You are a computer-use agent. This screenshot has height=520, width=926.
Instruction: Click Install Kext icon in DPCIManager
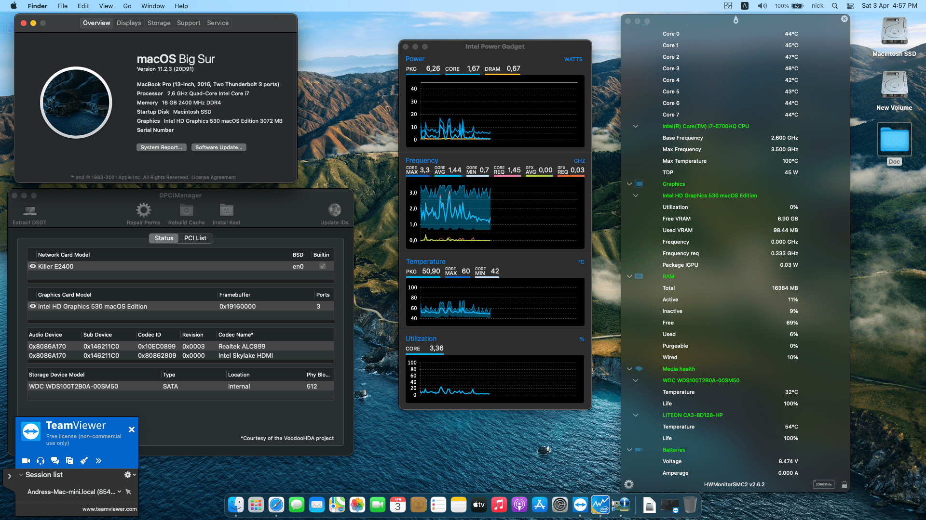226,210
